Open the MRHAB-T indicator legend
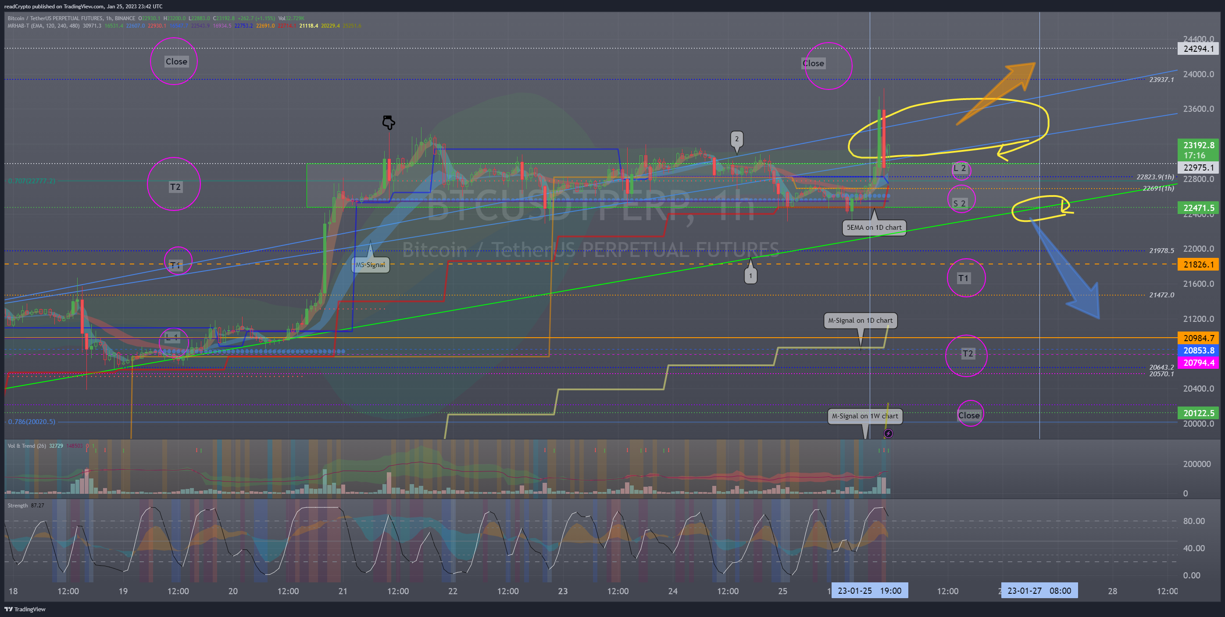 (44, 26)
